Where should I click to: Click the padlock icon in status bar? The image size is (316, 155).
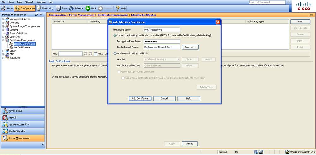pyautogui.click(x=288, y=152)
